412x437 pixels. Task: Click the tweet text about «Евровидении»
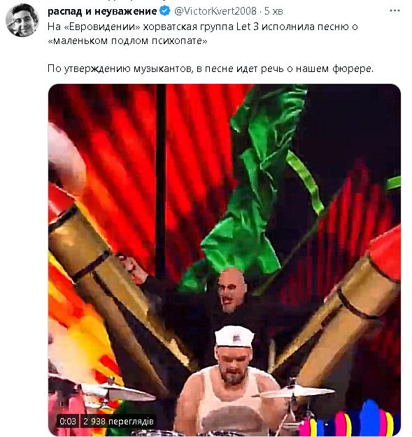coord(203,34)
